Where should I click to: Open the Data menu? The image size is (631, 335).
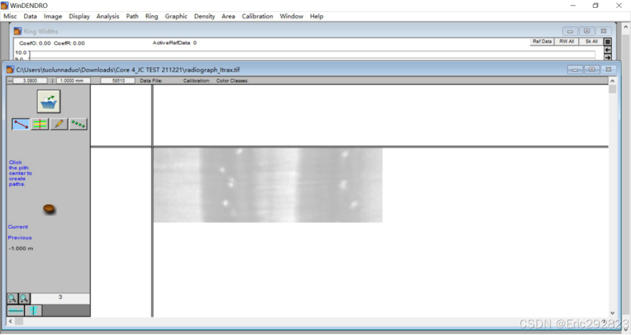pos(30,16)
